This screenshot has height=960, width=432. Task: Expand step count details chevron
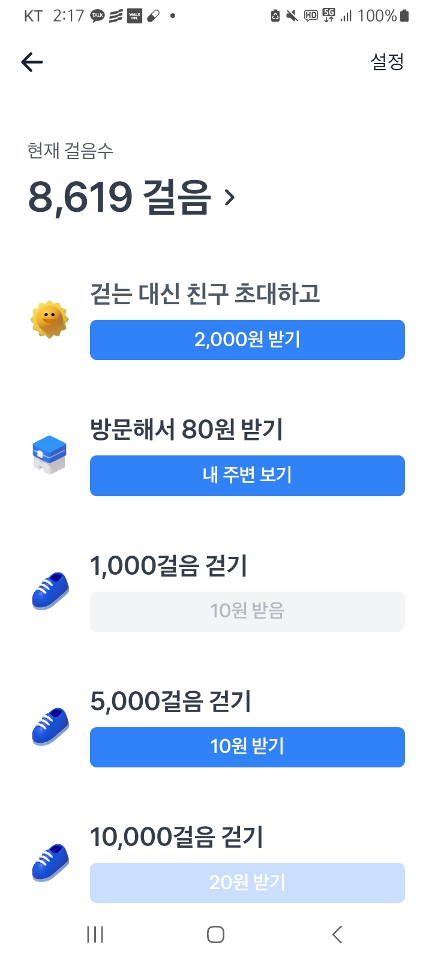tap(230, 197)
